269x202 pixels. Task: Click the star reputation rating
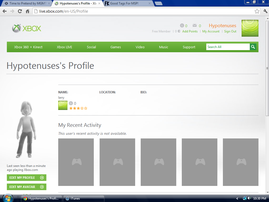(x=78, y=108)
